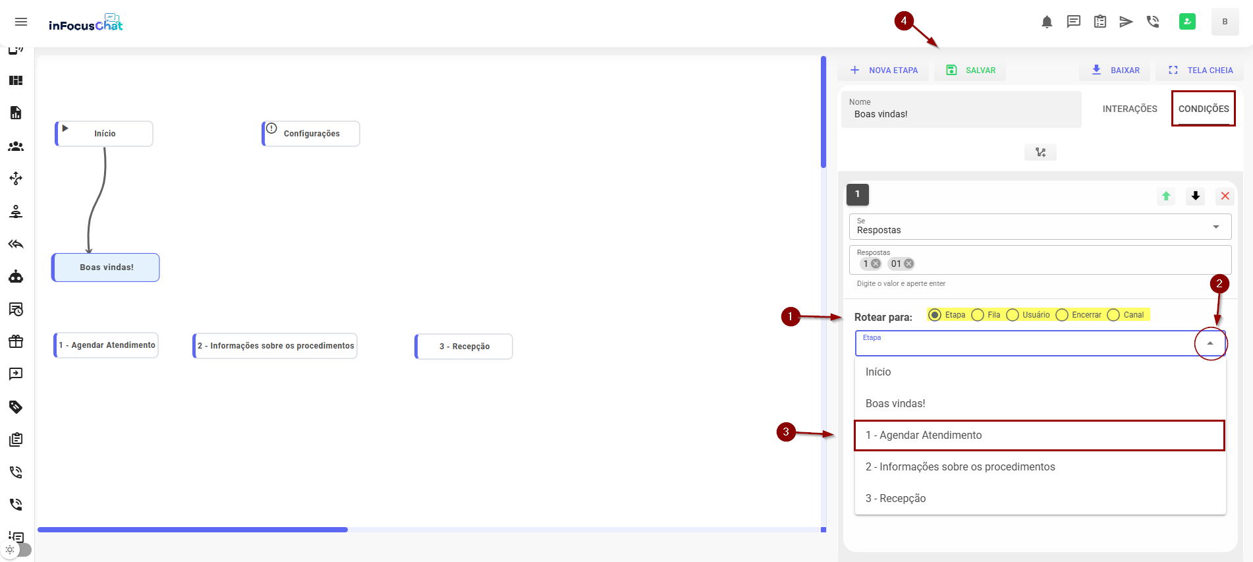Click the Salvar button
1253x562 pixels.
pyautogui.click(x=970, y=70)
